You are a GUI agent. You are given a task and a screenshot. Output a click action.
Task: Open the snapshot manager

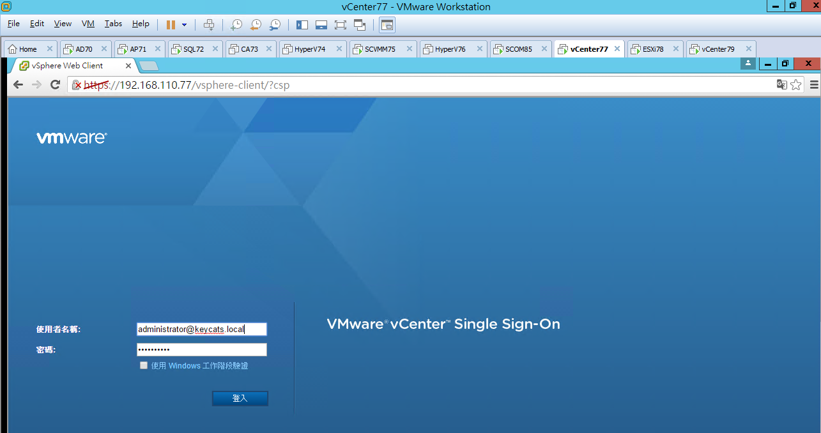275,25
